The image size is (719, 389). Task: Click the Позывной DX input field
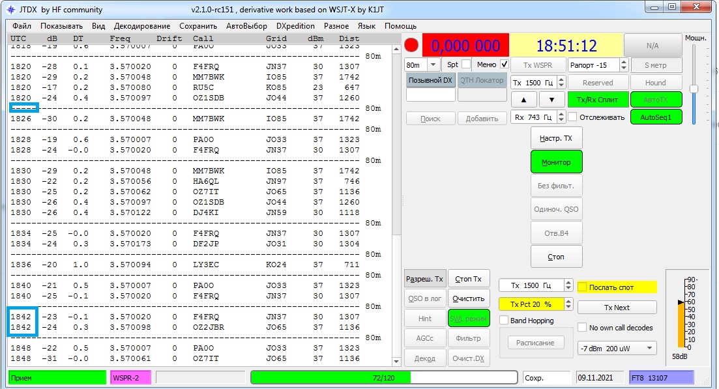coord(430,95)
